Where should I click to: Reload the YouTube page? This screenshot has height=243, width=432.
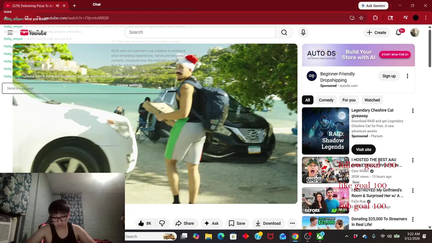point(27,18)
